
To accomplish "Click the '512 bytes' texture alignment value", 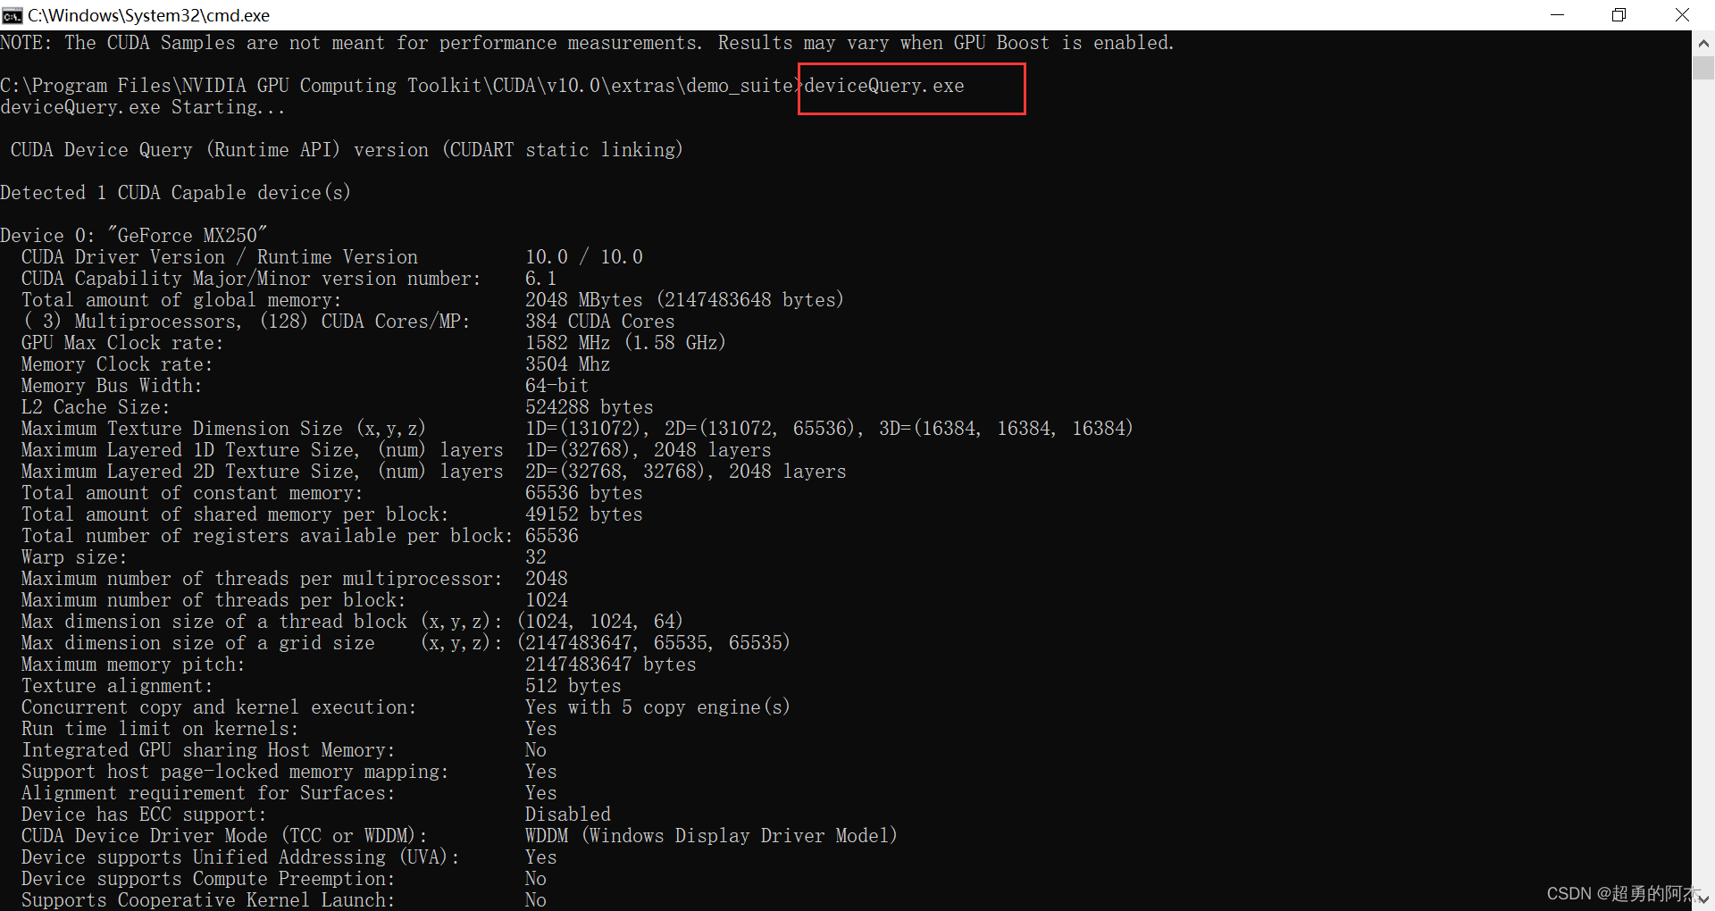I will [x=573, y=686].
